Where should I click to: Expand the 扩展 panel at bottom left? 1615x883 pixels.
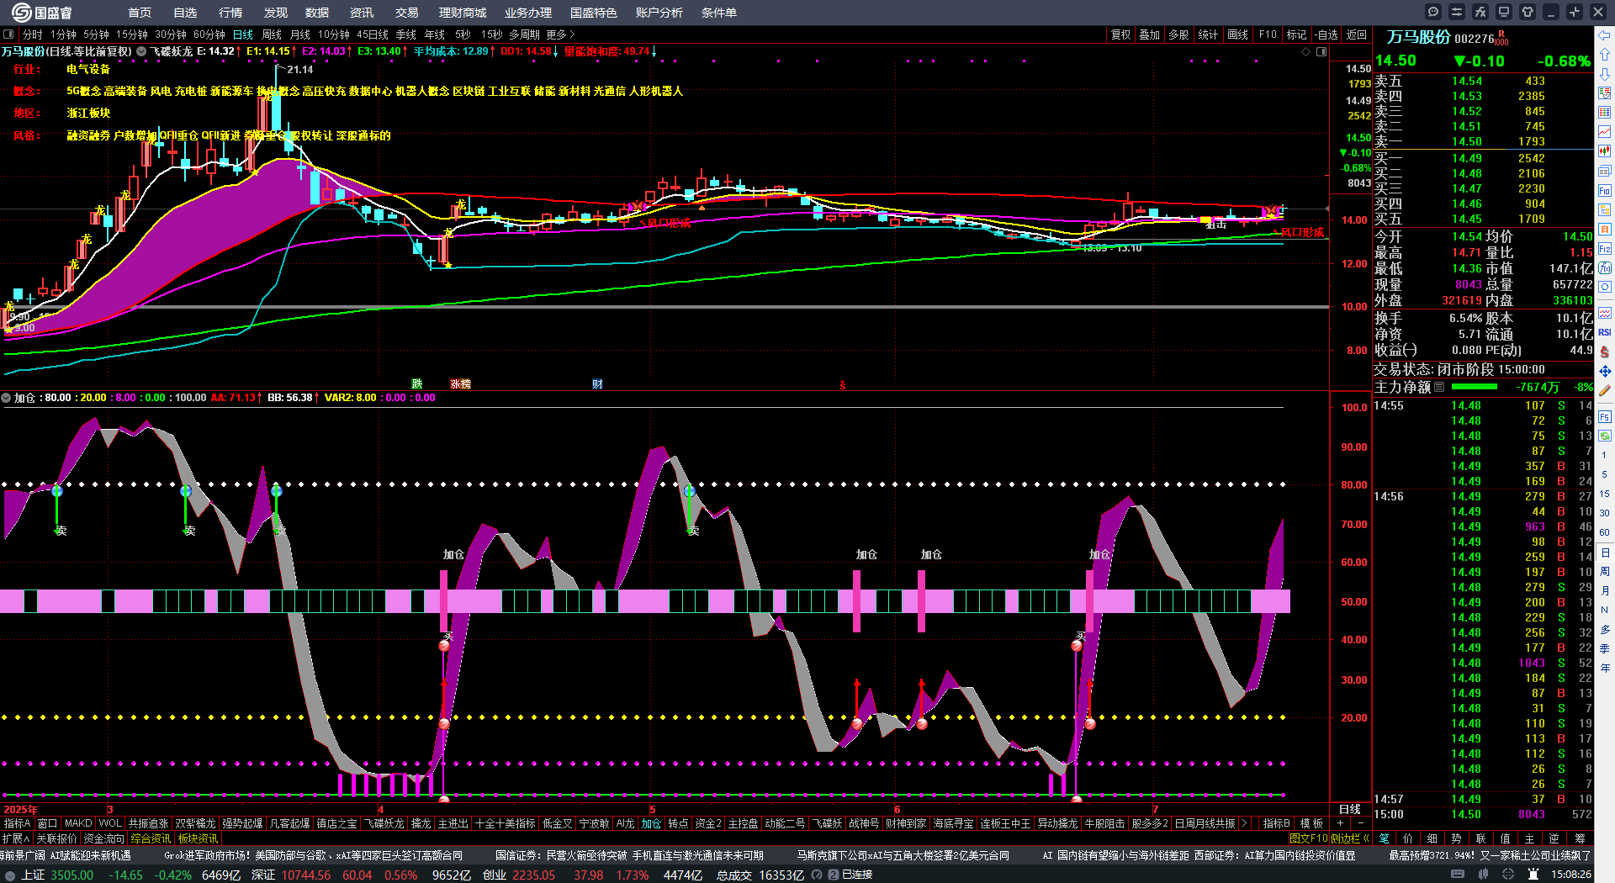15,838
